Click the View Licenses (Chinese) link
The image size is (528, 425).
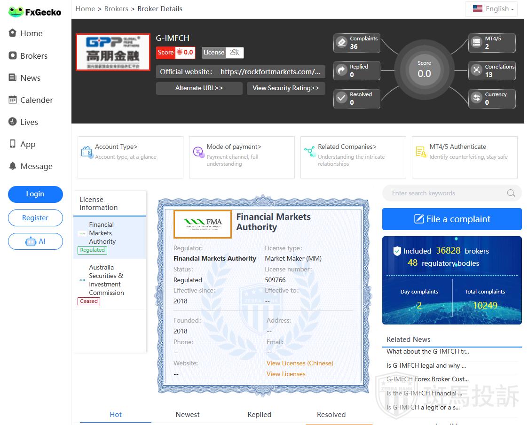pyautogui.click(x=299, y=363)
